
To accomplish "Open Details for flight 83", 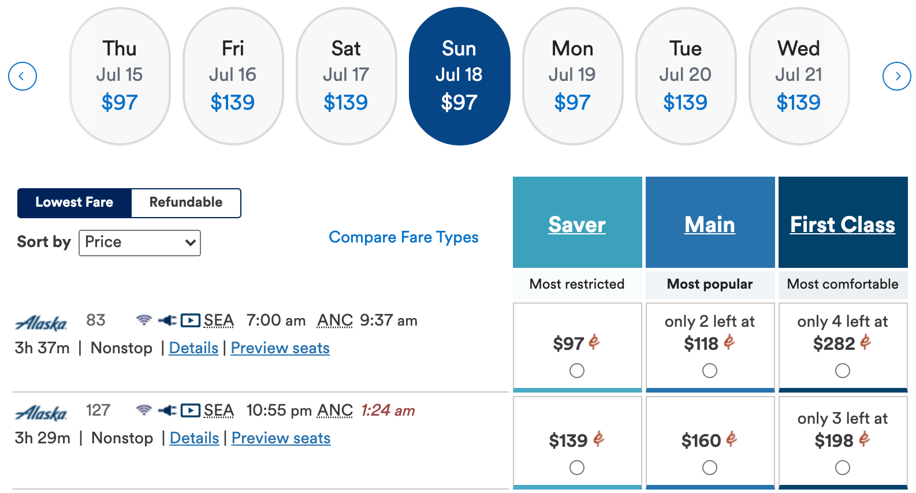I will click(x=193, y=348).
